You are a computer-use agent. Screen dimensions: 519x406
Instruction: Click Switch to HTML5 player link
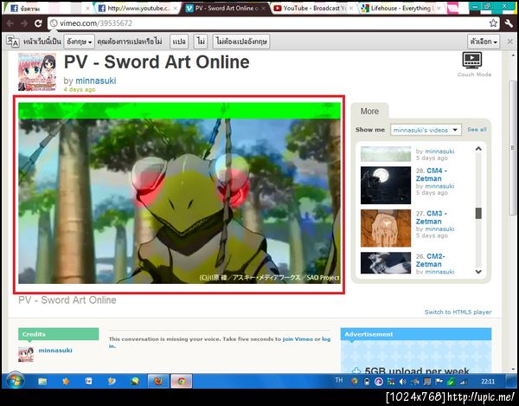tap(458, 312)
